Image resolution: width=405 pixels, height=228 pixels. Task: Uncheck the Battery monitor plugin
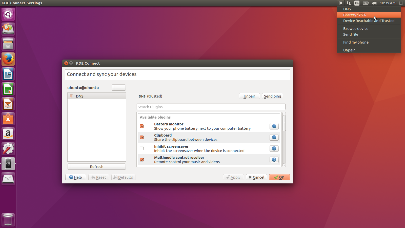[142, 126]
